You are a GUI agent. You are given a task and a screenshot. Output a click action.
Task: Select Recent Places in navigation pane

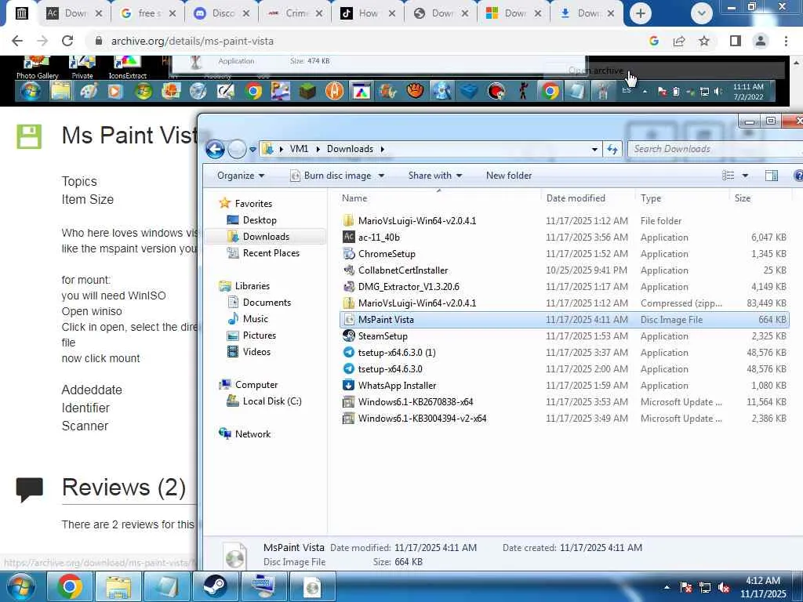click(271, 253)
